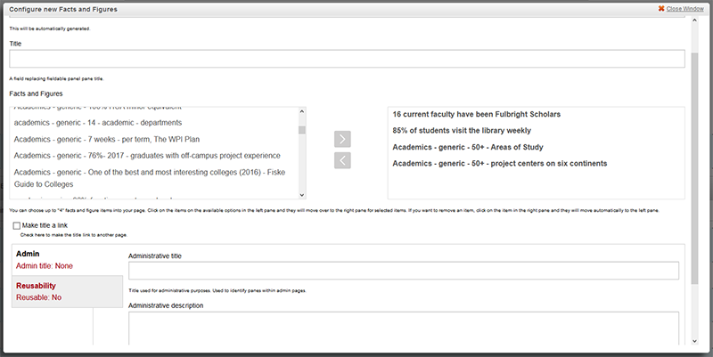Click the red X close icon
713x357 pixels.
(x=660, y=8)
